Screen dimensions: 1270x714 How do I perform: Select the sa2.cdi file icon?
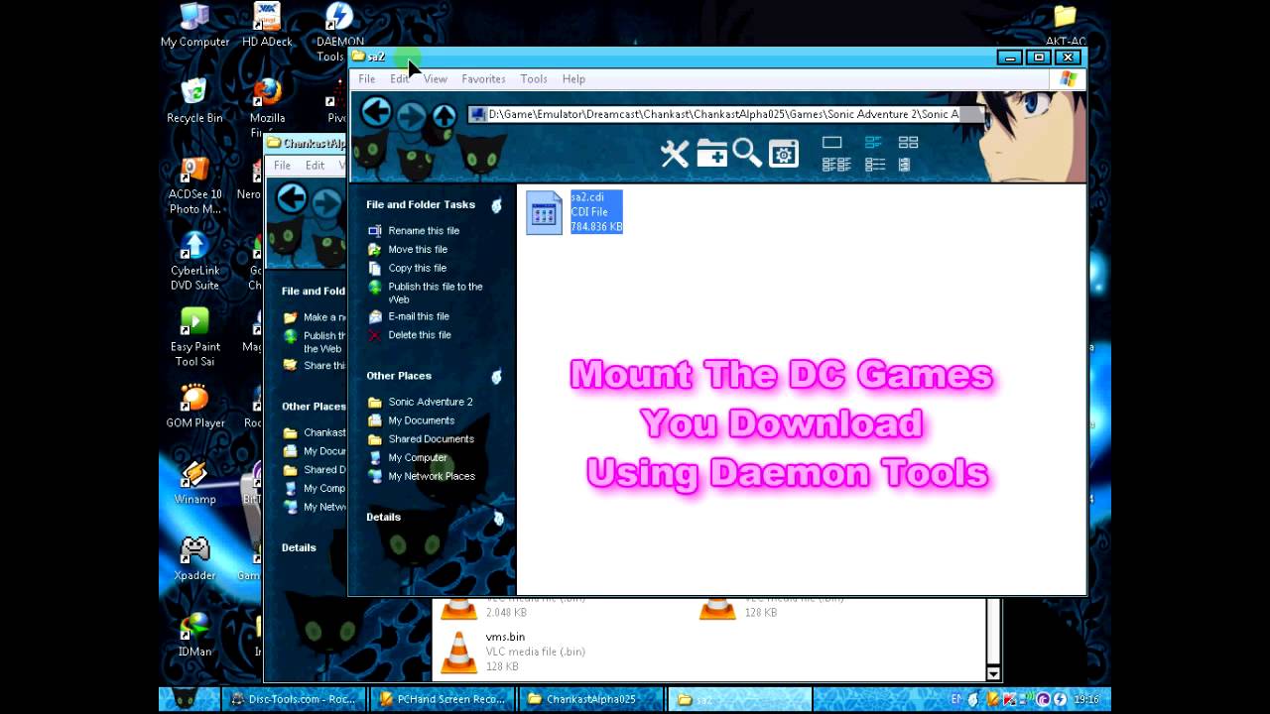click(544, 212)
